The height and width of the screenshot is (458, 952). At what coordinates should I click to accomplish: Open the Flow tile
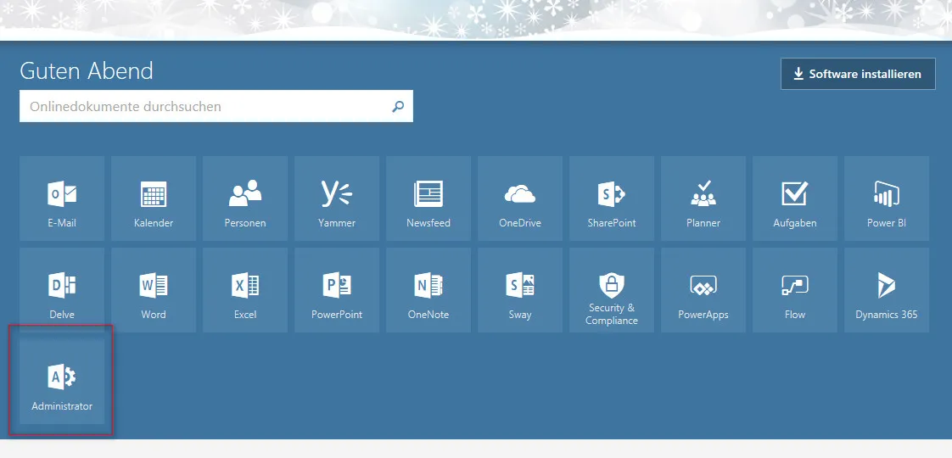(795, 290)
